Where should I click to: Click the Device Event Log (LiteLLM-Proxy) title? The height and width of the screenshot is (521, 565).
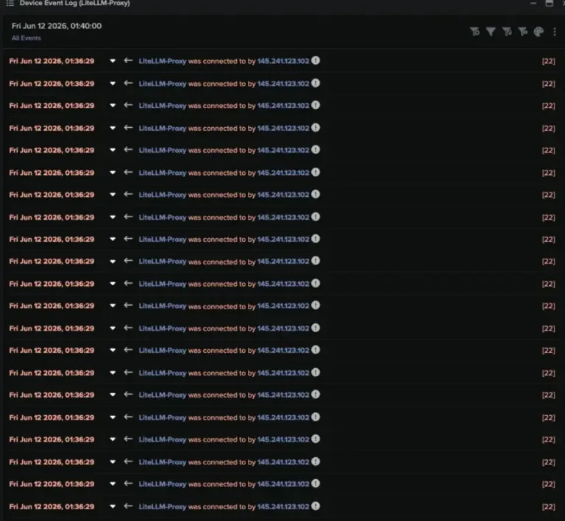75,3
